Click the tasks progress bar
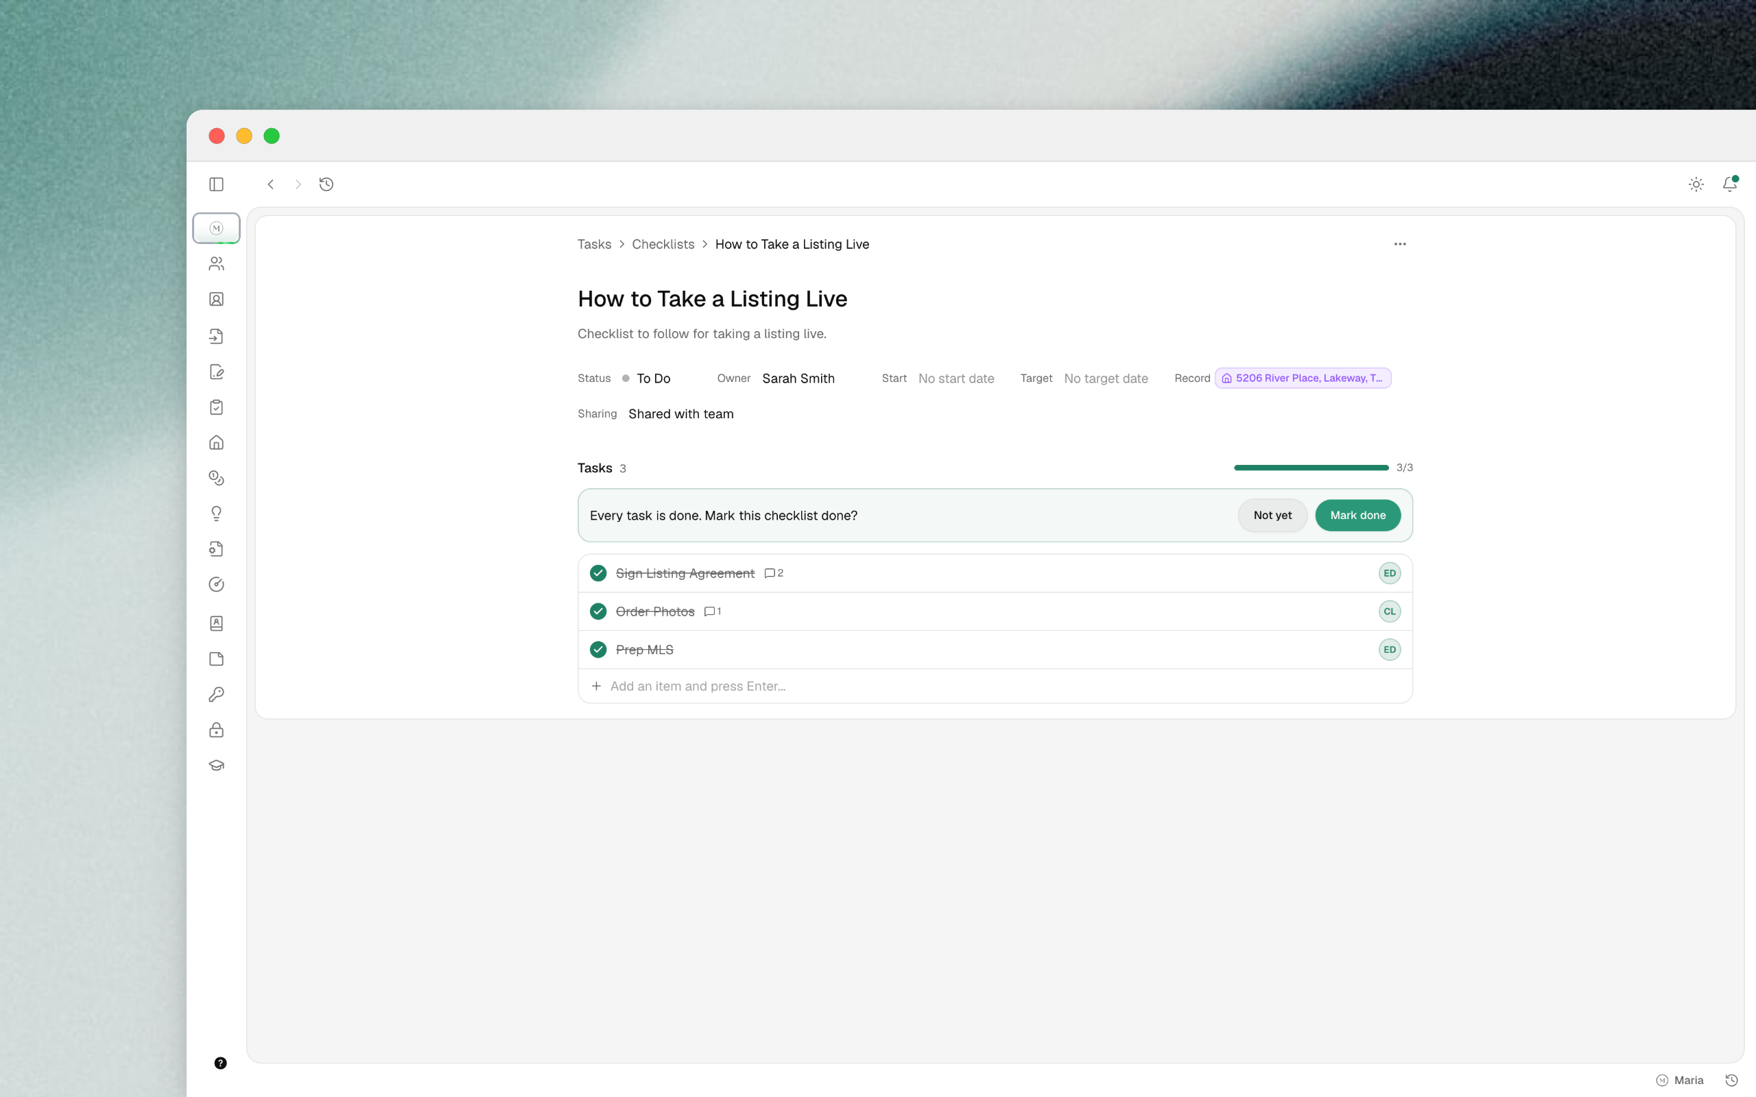The image size is (1756, 1097). (x=1310, y=468)
